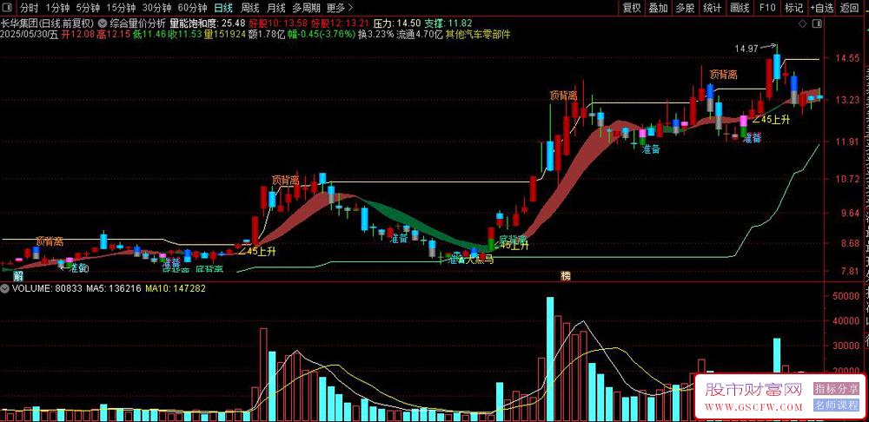Click the 长华集团(日线,前复权) title
The image size is (869, 422).
pyautogui.click(x=48, y=23)
